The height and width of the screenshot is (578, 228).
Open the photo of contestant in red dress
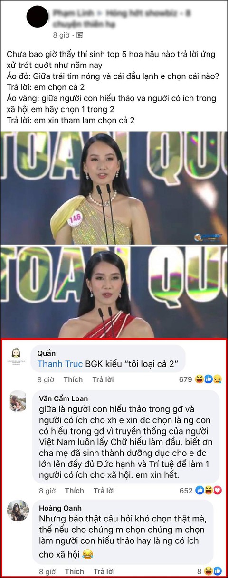point(114,292)
